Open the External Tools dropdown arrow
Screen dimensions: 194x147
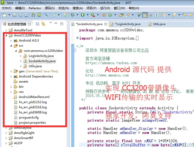(x=98, y=15)
